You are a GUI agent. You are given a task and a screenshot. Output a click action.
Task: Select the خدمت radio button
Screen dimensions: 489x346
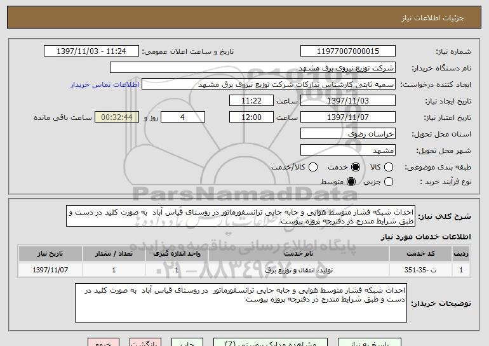tap(356, 167)
